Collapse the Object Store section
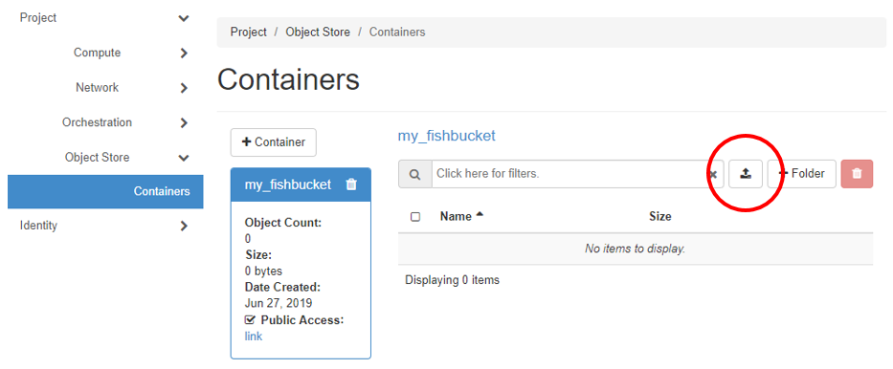This screenshot has height=369, width=893. click(x=184, y=158)
